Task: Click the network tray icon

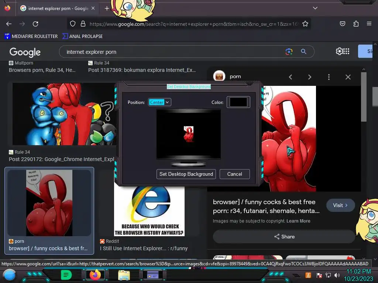Action: point(328,275)
